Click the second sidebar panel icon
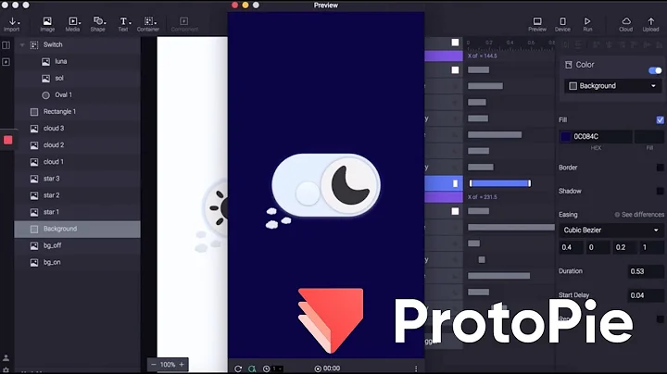Viewport: 667px width, 374px height. click(x=6, y=62)
